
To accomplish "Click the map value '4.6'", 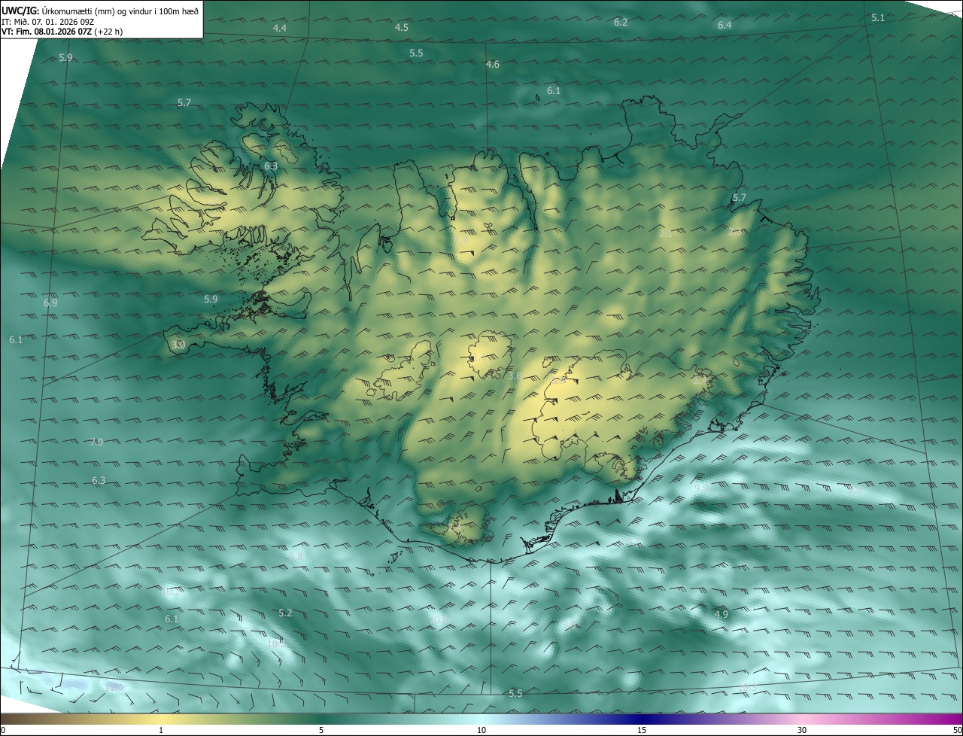I will click(493, 65).
